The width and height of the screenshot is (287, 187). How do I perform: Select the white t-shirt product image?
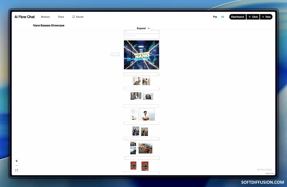click(133, 112)
